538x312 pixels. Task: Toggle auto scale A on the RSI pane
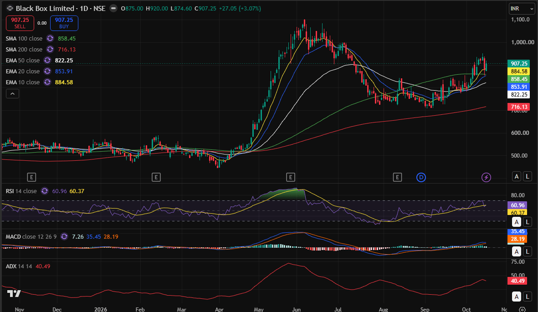[517, 222]
